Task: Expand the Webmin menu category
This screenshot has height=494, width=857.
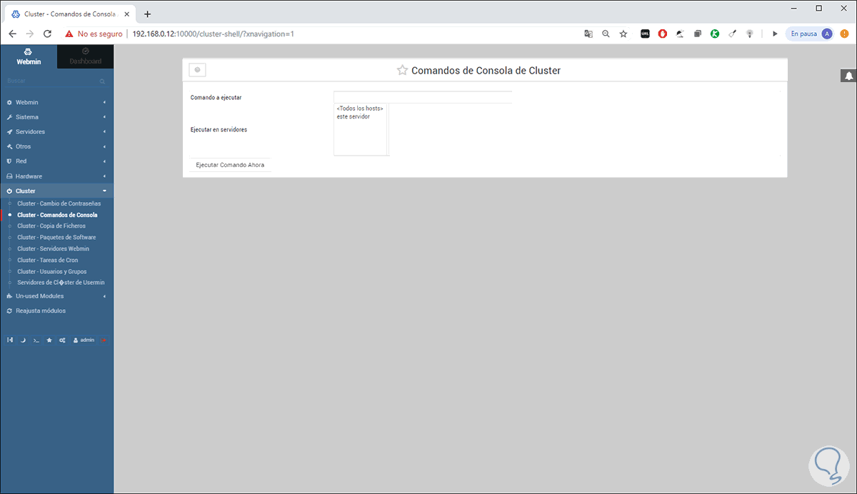Action: [56, 102]
